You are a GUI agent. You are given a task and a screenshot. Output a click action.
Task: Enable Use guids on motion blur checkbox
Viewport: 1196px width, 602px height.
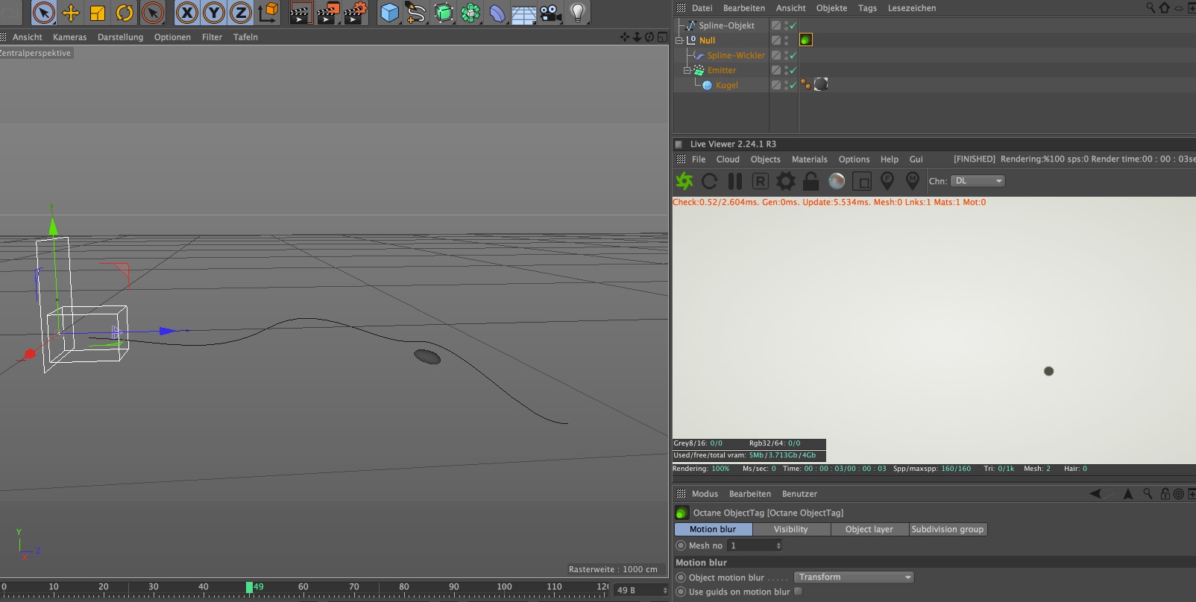click(x=799, y=592)
